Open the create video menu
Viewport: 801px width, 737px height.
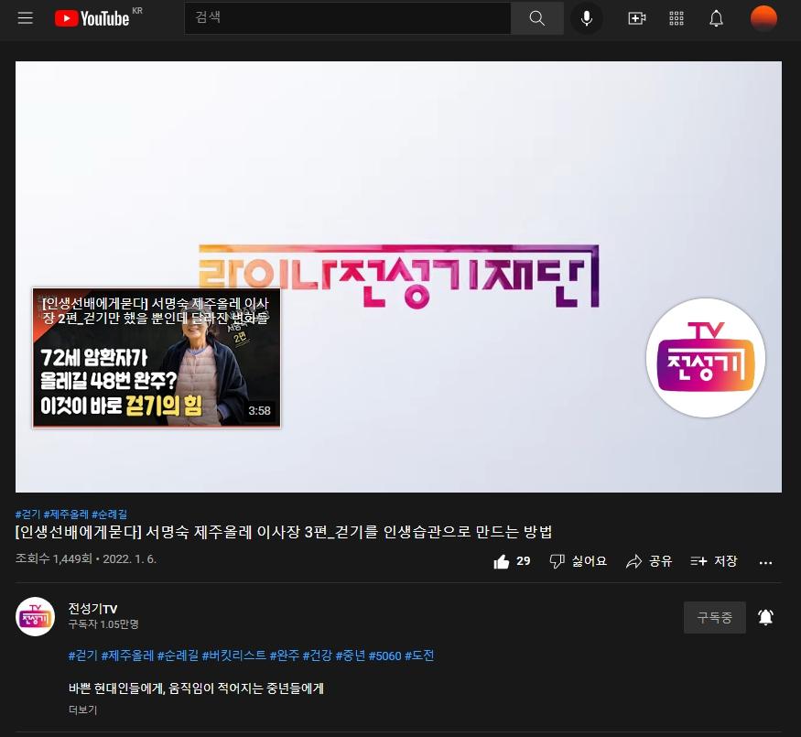pyautogui.click(x=636, y=18)
